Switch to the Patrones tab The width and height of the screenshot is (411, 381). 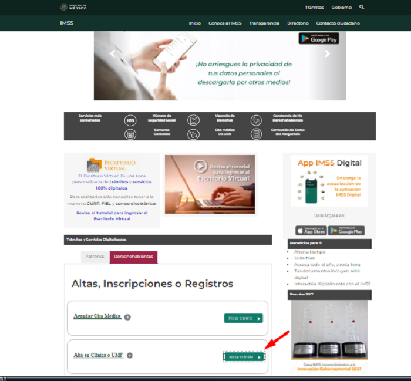pos(95,257)
